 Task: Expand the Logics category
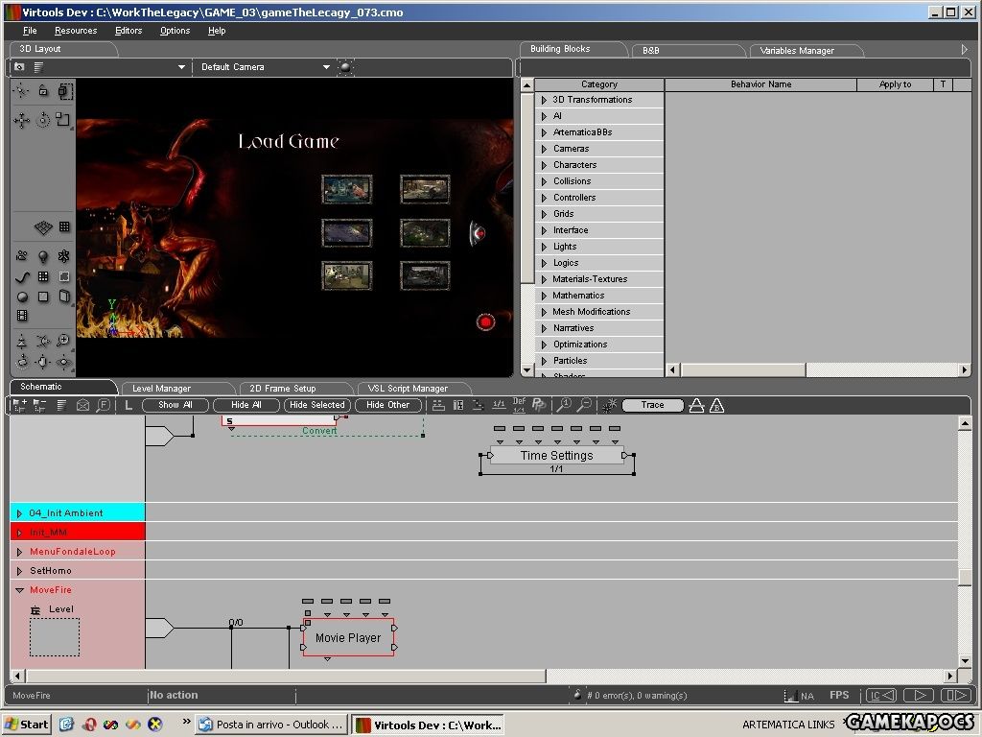click(x=545, y=263)
